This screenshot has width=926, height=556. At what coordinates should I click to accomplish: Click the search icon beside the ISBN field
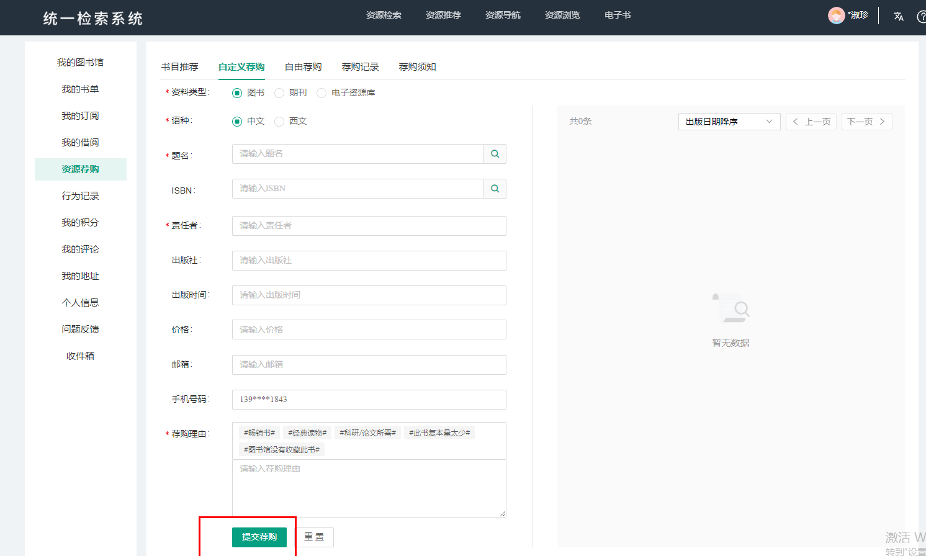pyautogui.click(x=495, y=189)
